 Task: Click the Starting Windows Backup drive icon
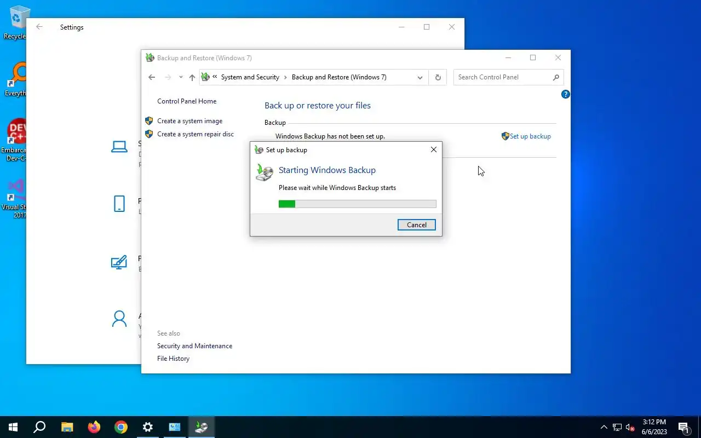tap(265, 172)
